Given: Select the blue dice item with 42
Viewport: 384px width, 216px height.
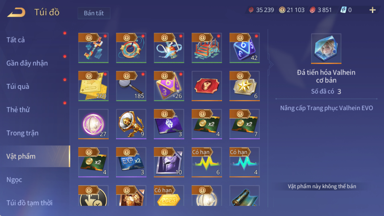Looking at the screenshot, I should click(245, 48).
